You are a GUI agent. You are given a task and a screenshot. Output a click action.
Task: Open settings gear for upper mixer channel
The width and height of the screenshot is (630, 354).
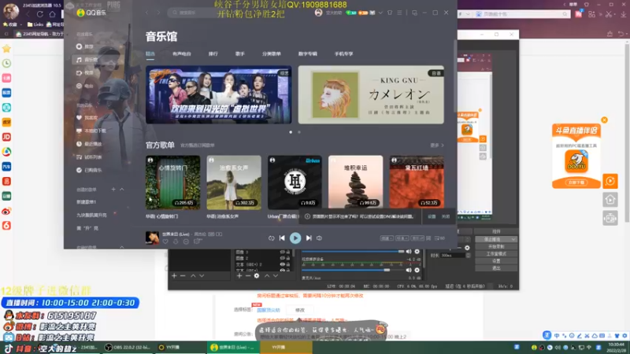(x=417, y=252)
